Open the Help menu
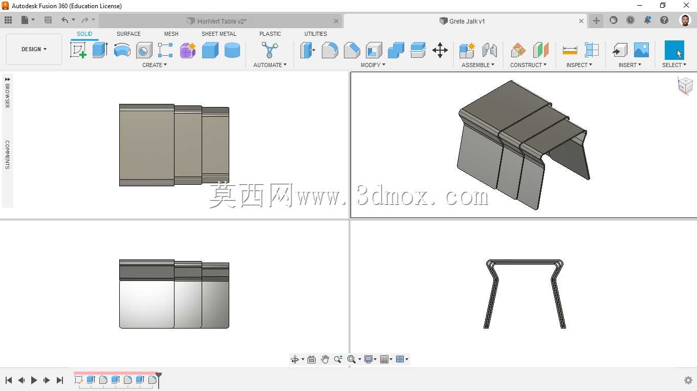 coord(664,20)
